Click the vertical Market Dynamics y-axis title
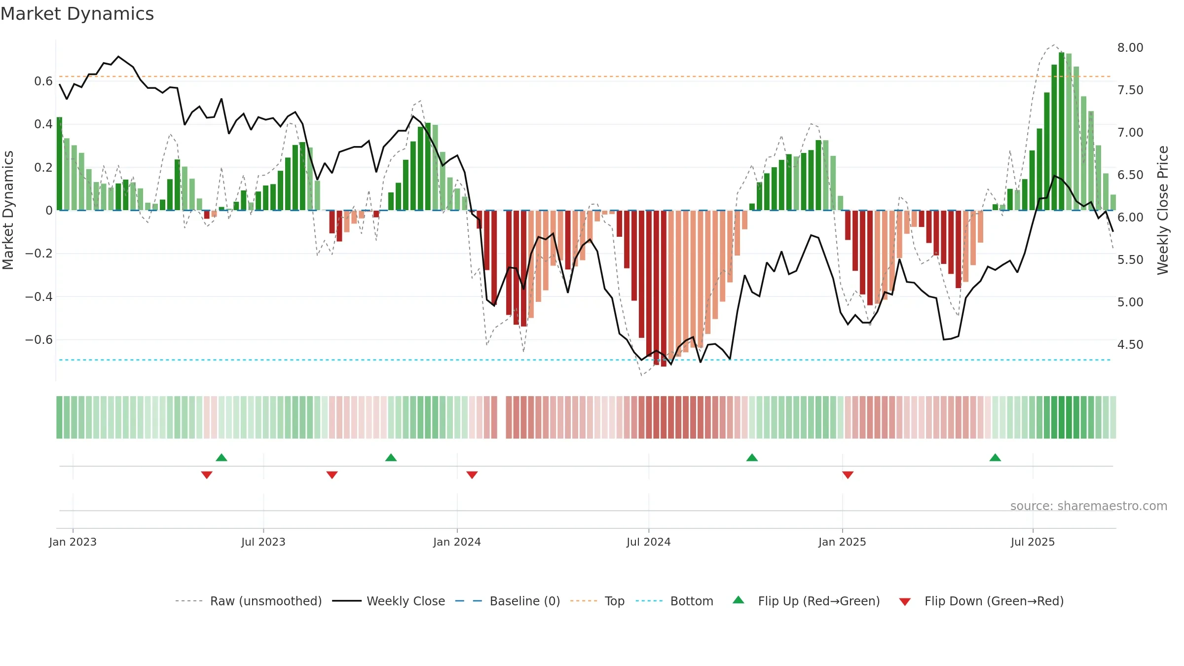This screenshot has height=666, width=1184. point(8,210)
